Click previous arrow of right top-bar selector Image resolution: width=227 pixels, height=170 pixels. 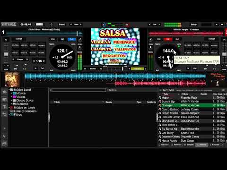149,25
